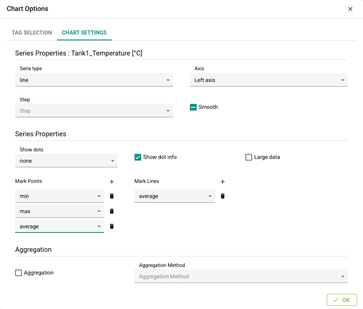This screenshot has width=363, height=309.
Task: Delete the average mark point
Action: 112,226
